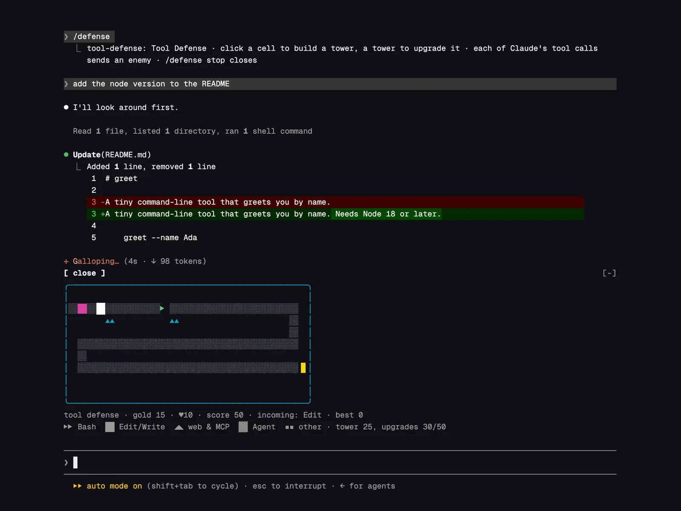Click '← for agents' hint

367,486
